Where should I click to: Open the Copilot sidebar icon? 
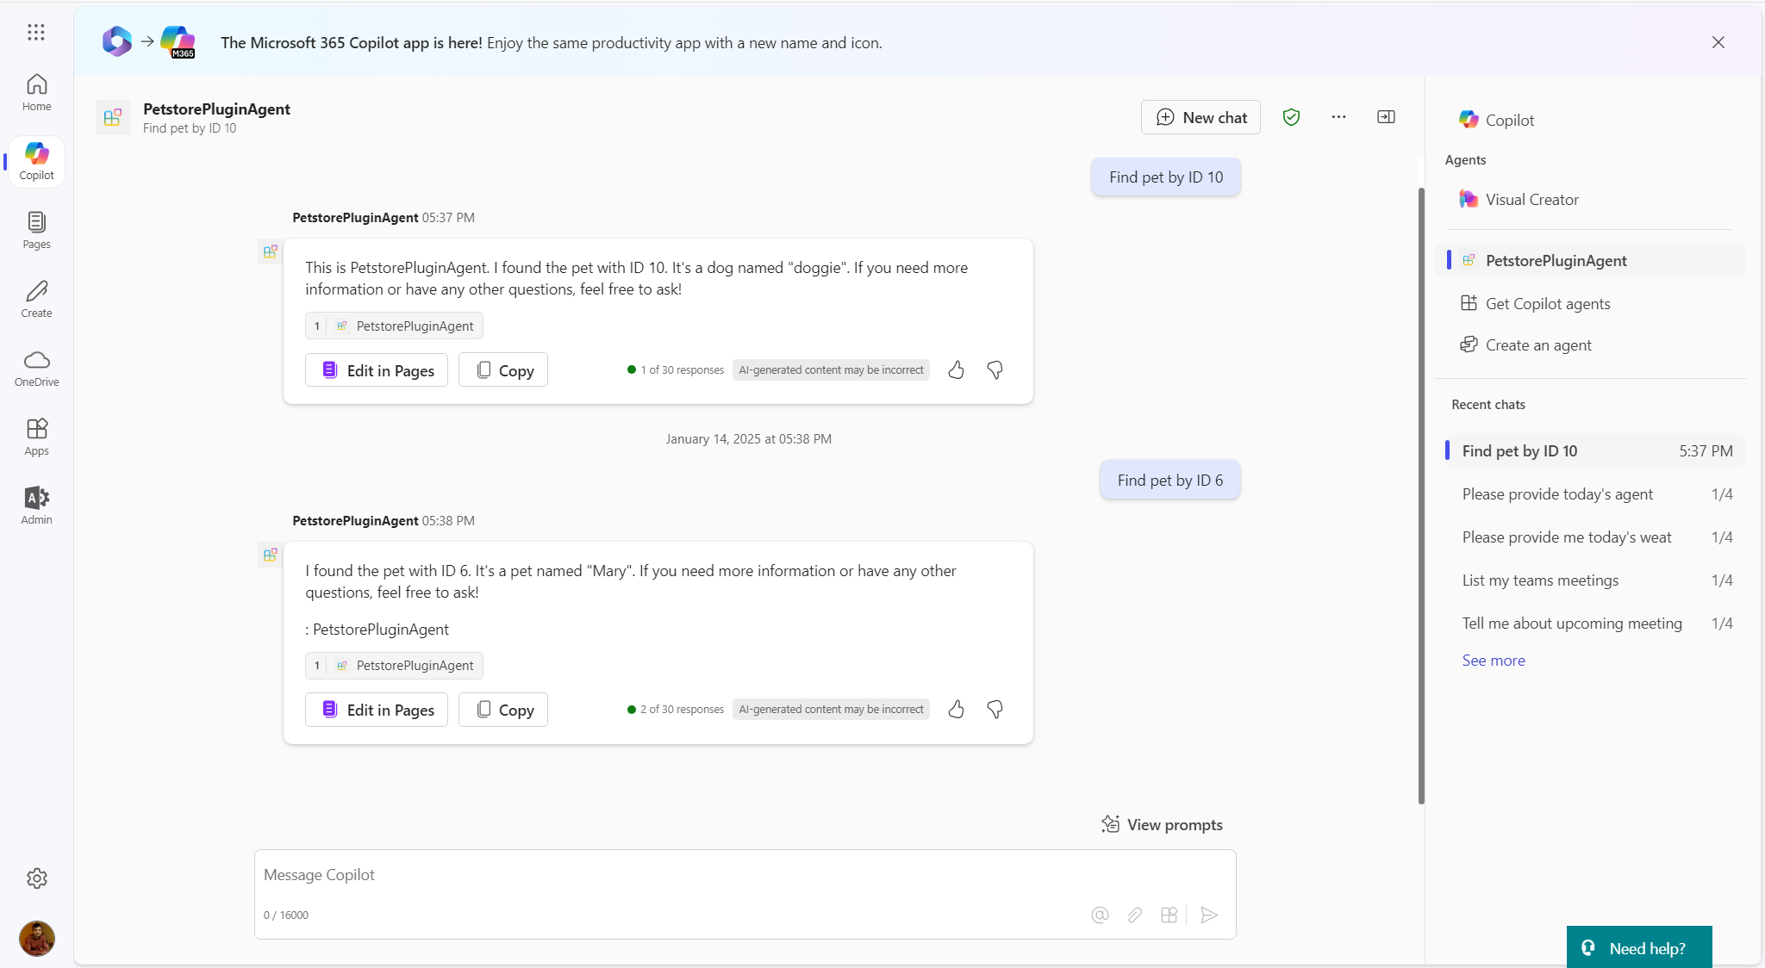(35, 160)
